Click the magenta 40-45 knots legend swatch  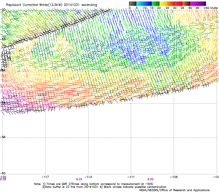click(x=194, y=4)
